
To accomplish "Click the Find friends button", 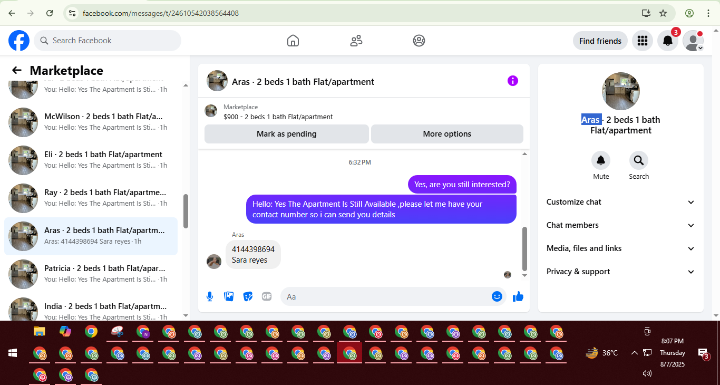I will tap(600, 41).
